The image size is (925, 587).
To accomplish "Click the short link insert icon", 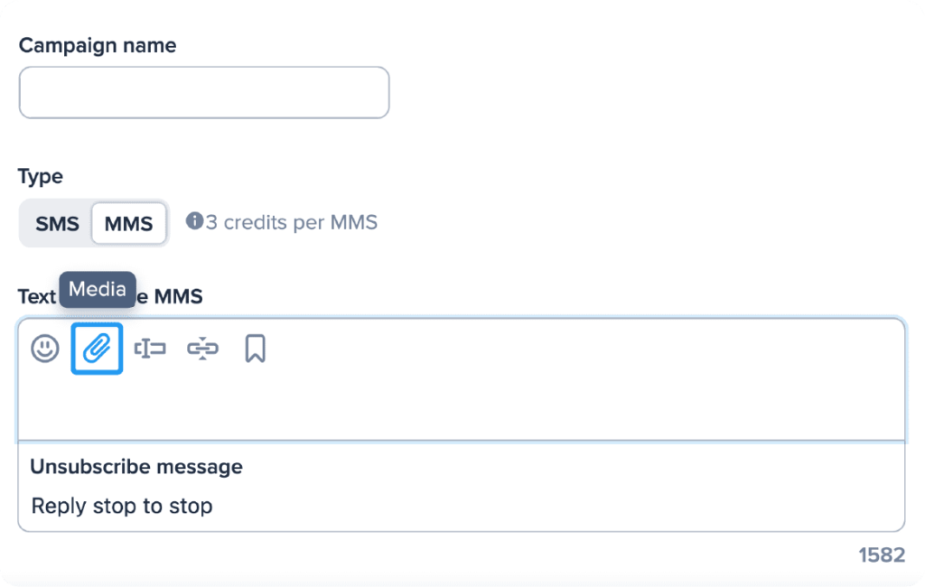I will [x=203, y=349].
